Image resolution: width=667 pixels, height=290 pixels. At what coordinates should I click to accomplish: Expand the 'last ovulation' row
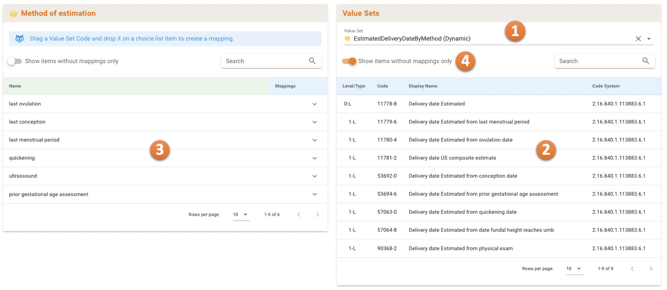point(314,104)
